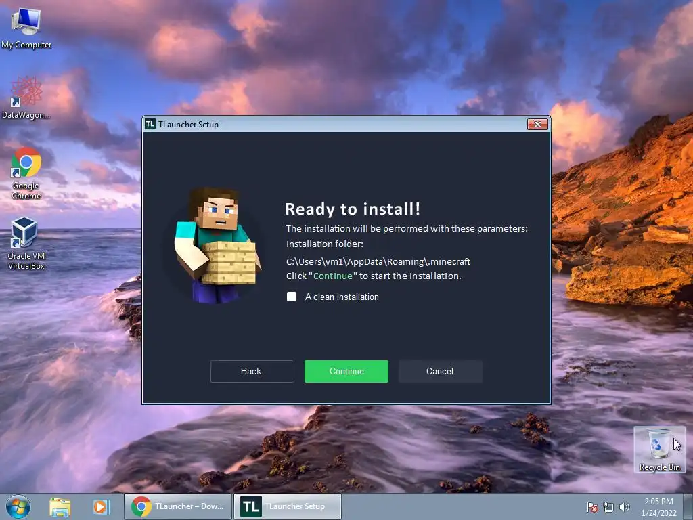
Task: Cancel the TLauncher installation
Action: [x=440, y=371]
